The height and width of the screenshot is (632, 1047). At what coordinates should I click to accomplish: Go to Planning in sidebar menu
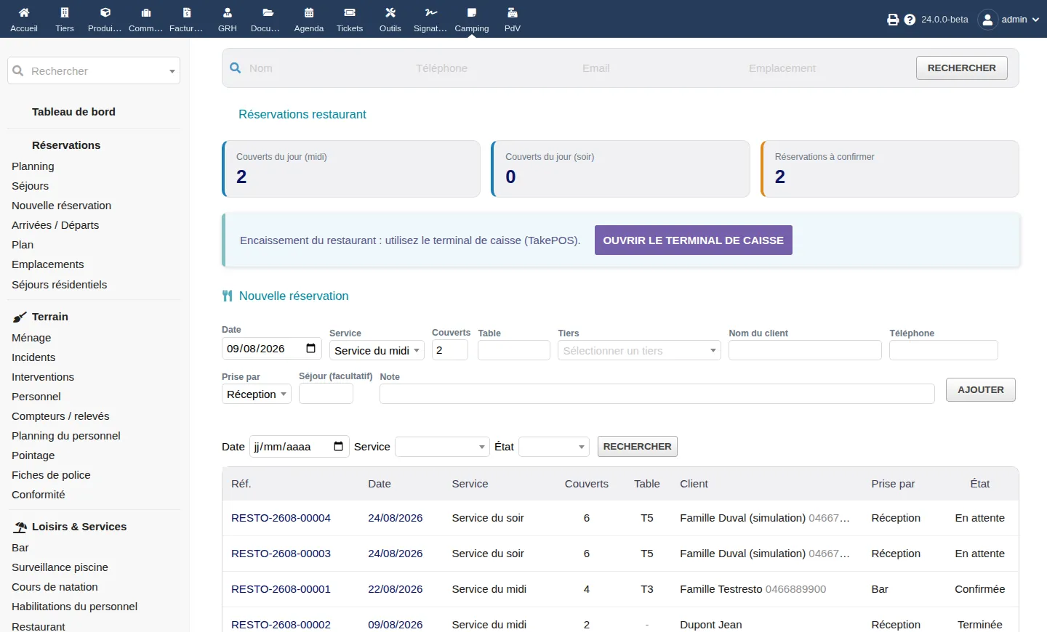click(33, 166)
